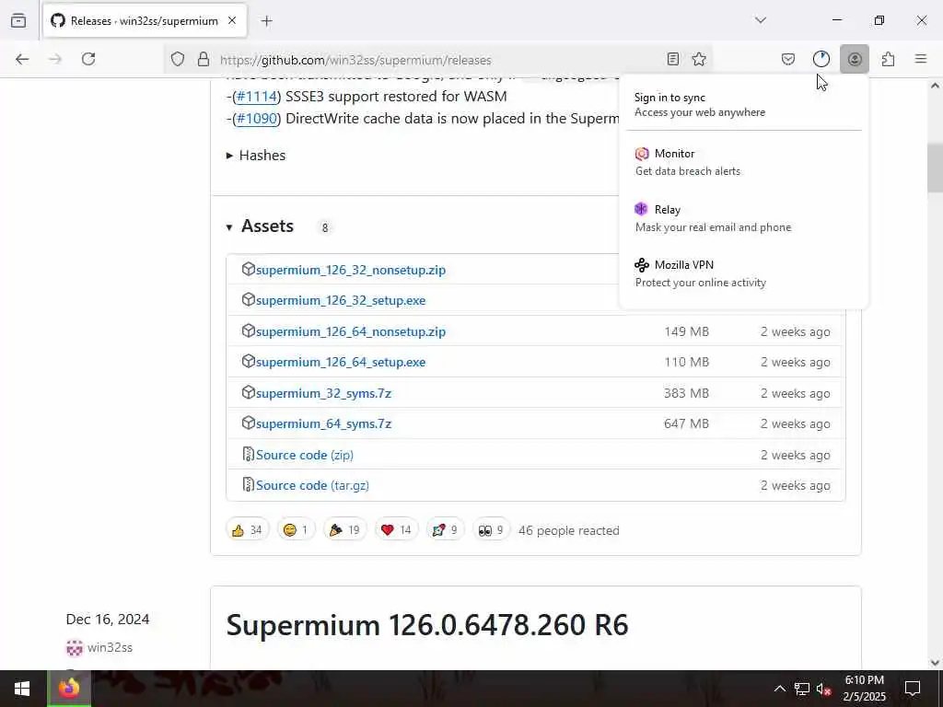Open win32ss author profile link

tap(111, 647)
